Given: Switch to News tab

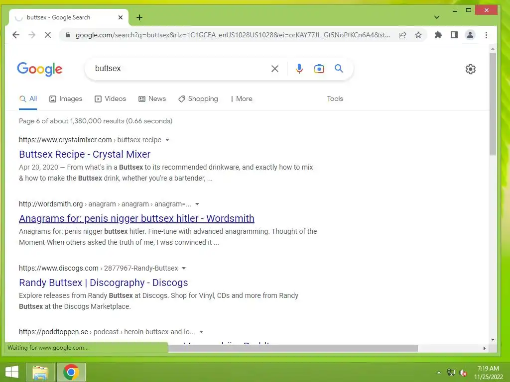Looking at the screenshot, I should 152,99.
